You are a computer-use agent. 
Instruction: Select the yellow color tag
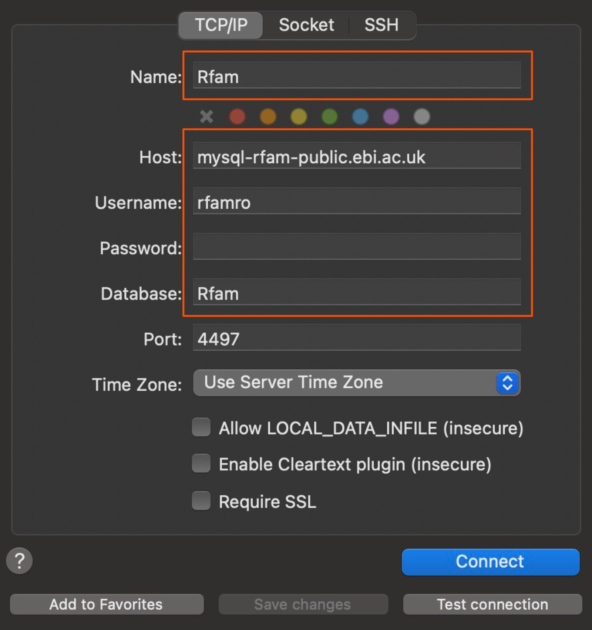click(x=299, y=117)
